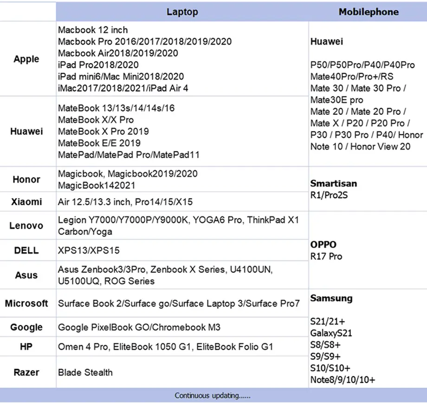This screenshot has height=404, width=427.
Task: Click the Honor brand row label
Action: pos(26,179)
